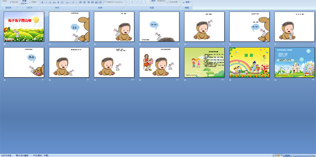The image size is (316, 157).
Task: Open the text columns dropdown
Action: coord(101,2)
